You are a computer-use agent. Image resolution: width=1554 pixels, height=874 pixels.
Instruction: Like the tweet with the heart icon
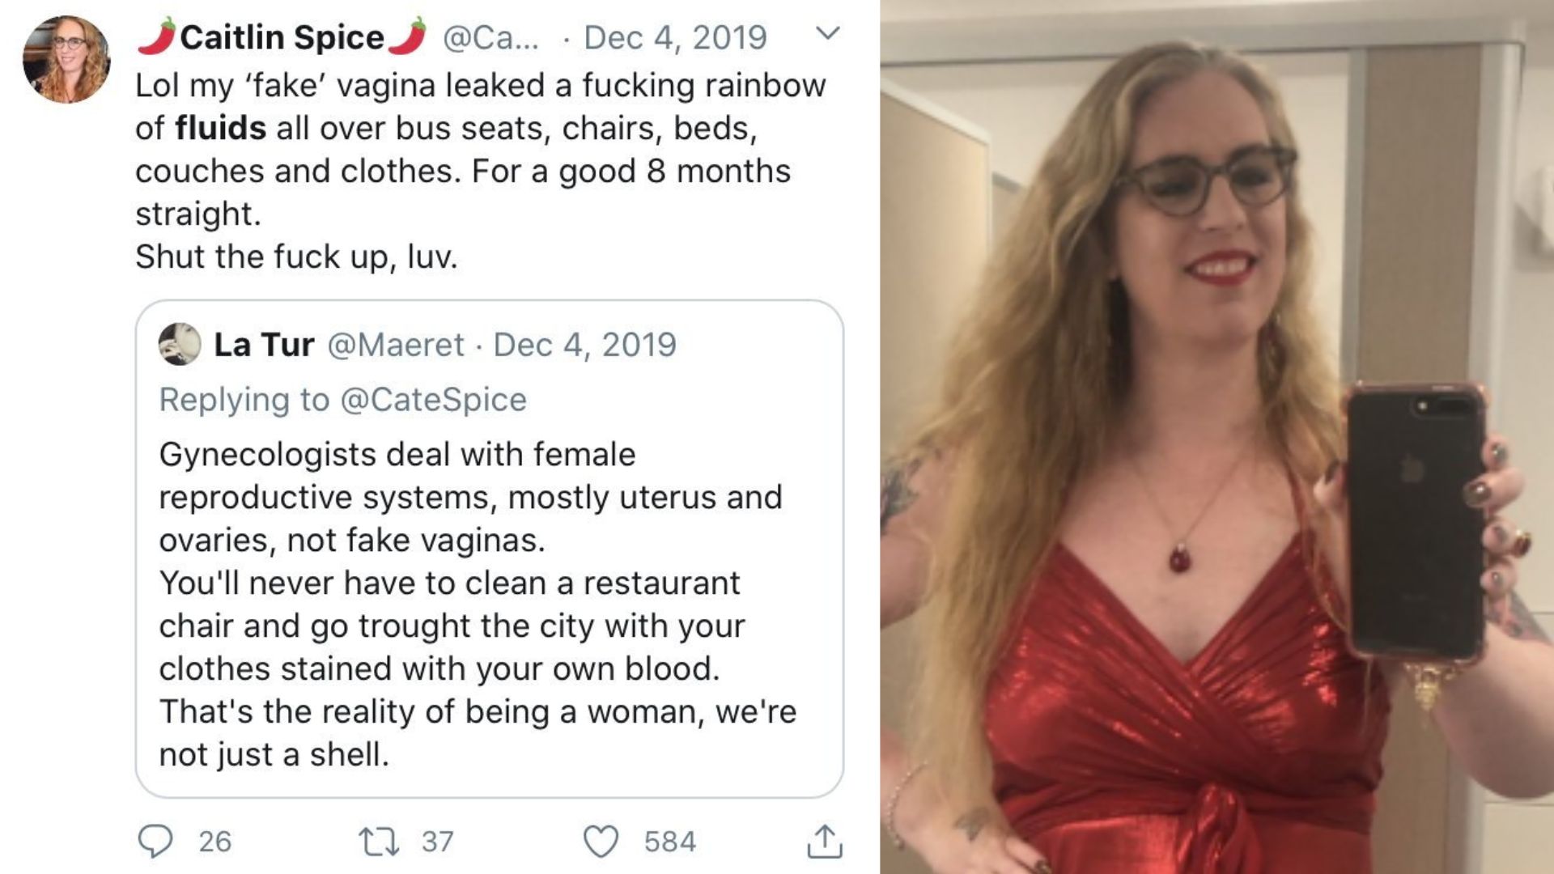click(601, 841)
